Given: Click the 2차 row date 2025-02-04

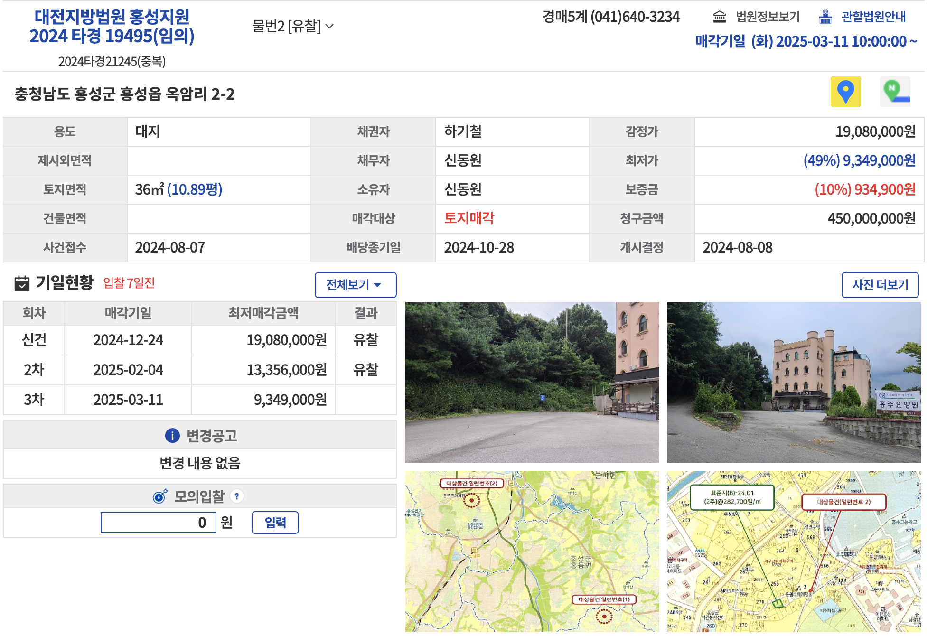Looking at the screenshot, I should point(128,370).
